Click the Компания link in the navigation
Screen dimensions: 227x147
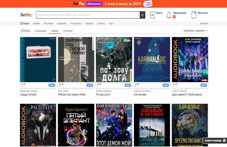[204, 23]
